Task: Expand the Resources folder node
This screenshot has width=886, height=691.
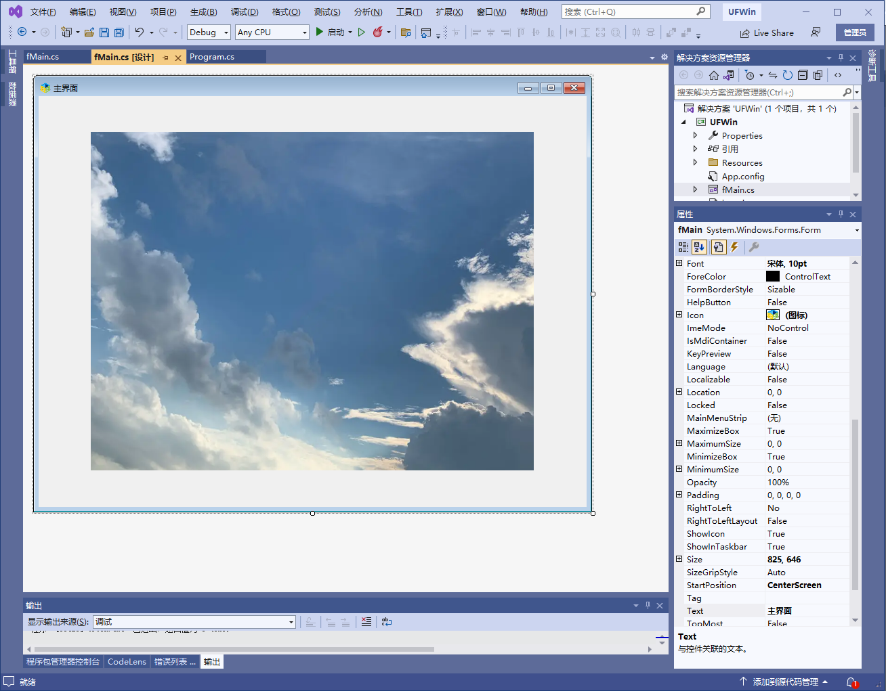Action: 695,162
